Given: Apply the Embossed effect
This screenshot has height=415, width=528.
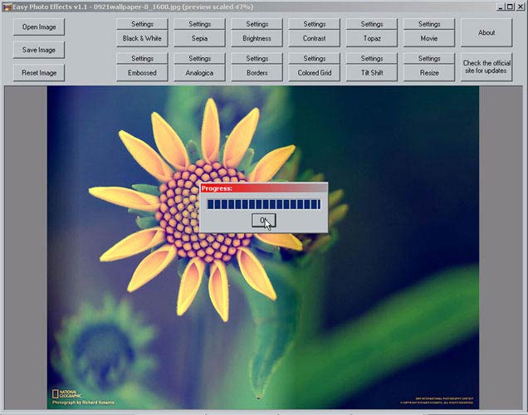Looking at the screenshot, I should tap(142, 73).
